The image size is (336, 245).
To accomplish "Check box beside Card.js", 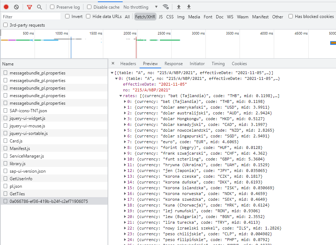I will pos(5,141).
